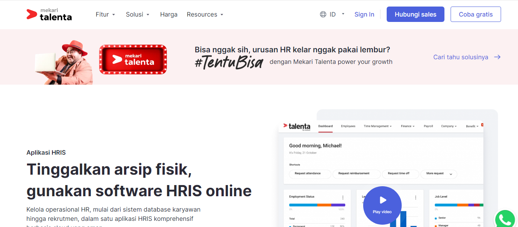Open the WhatsApp chat bubble
This screenshot has width=518, height=227.
[505, 219]
